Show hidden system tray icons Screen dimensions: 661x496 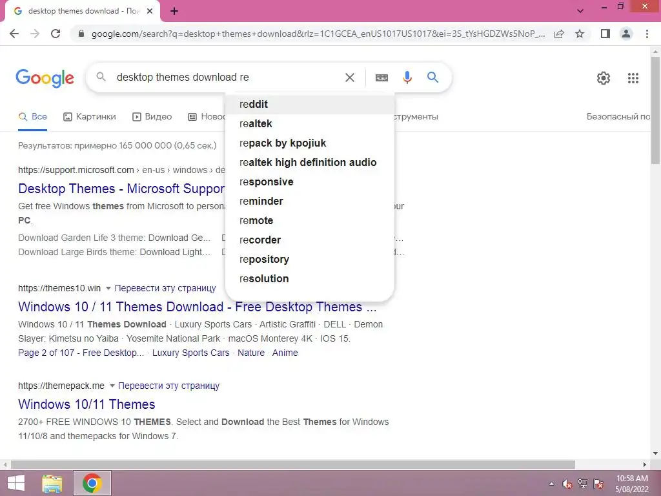[551, 484]
